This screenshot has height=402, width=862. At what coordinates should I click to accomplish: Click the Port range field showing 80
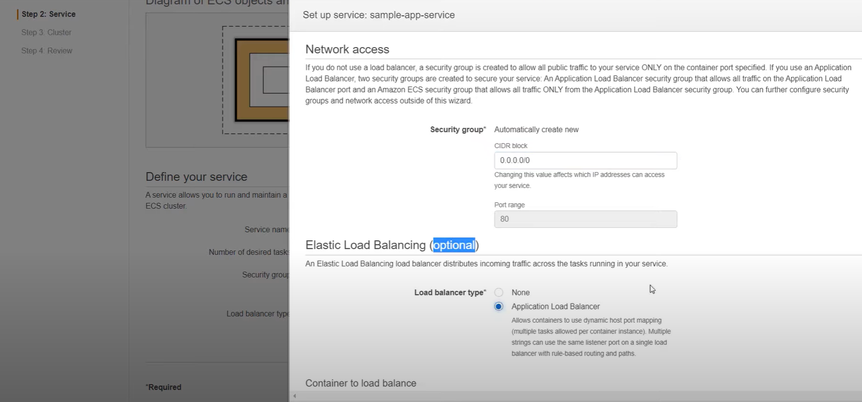point(585,219)
